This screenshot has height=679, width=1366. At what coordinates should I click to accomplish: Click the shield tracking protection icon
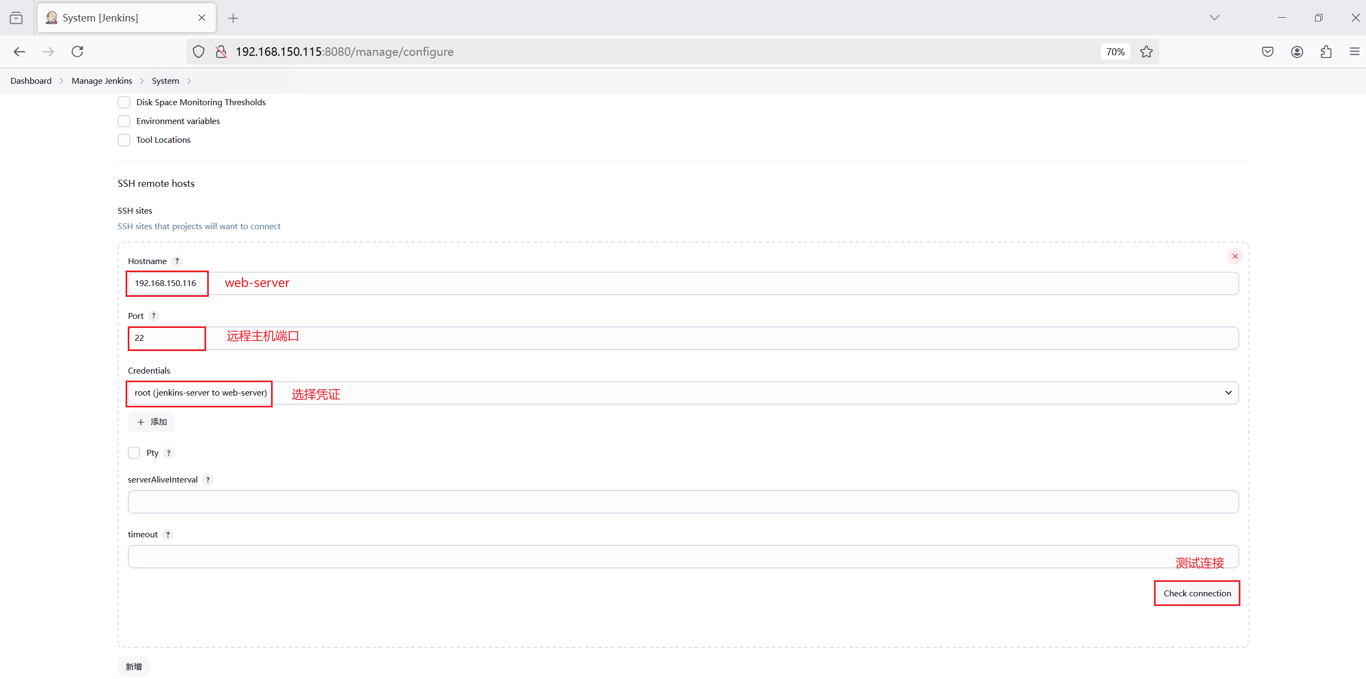(x=199, y=52)
